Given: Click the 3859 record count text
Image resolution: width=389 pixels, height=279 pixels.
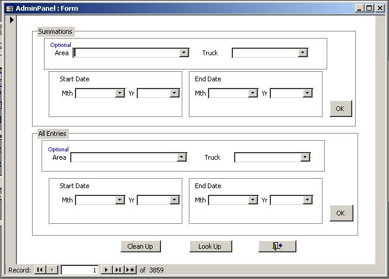Looking at the screenshot, I should pos(157,270).
